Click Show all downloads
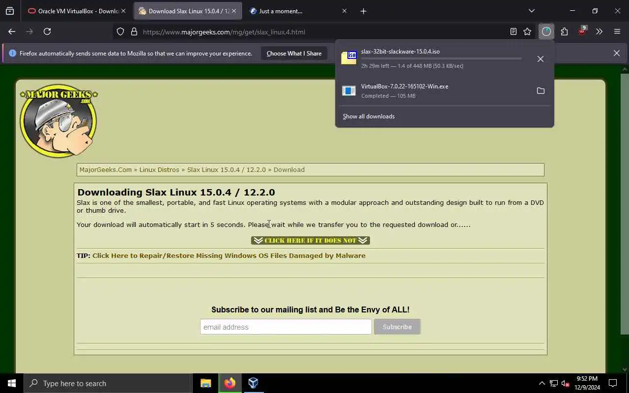Viewport: 629px width, 393px height. 369,116
